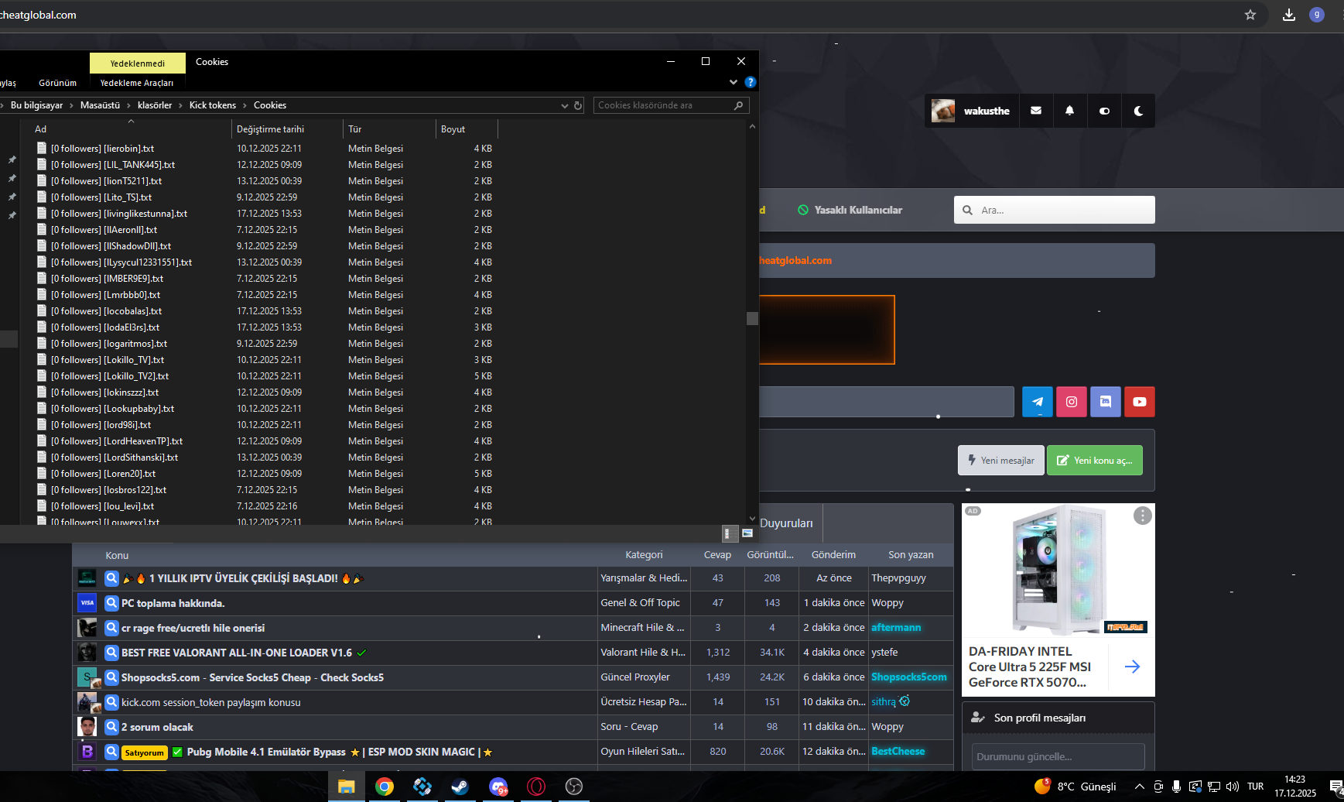
Task: Click the search magnifier in Ara field
Action: pyautogui.click(x=967, y=210)
